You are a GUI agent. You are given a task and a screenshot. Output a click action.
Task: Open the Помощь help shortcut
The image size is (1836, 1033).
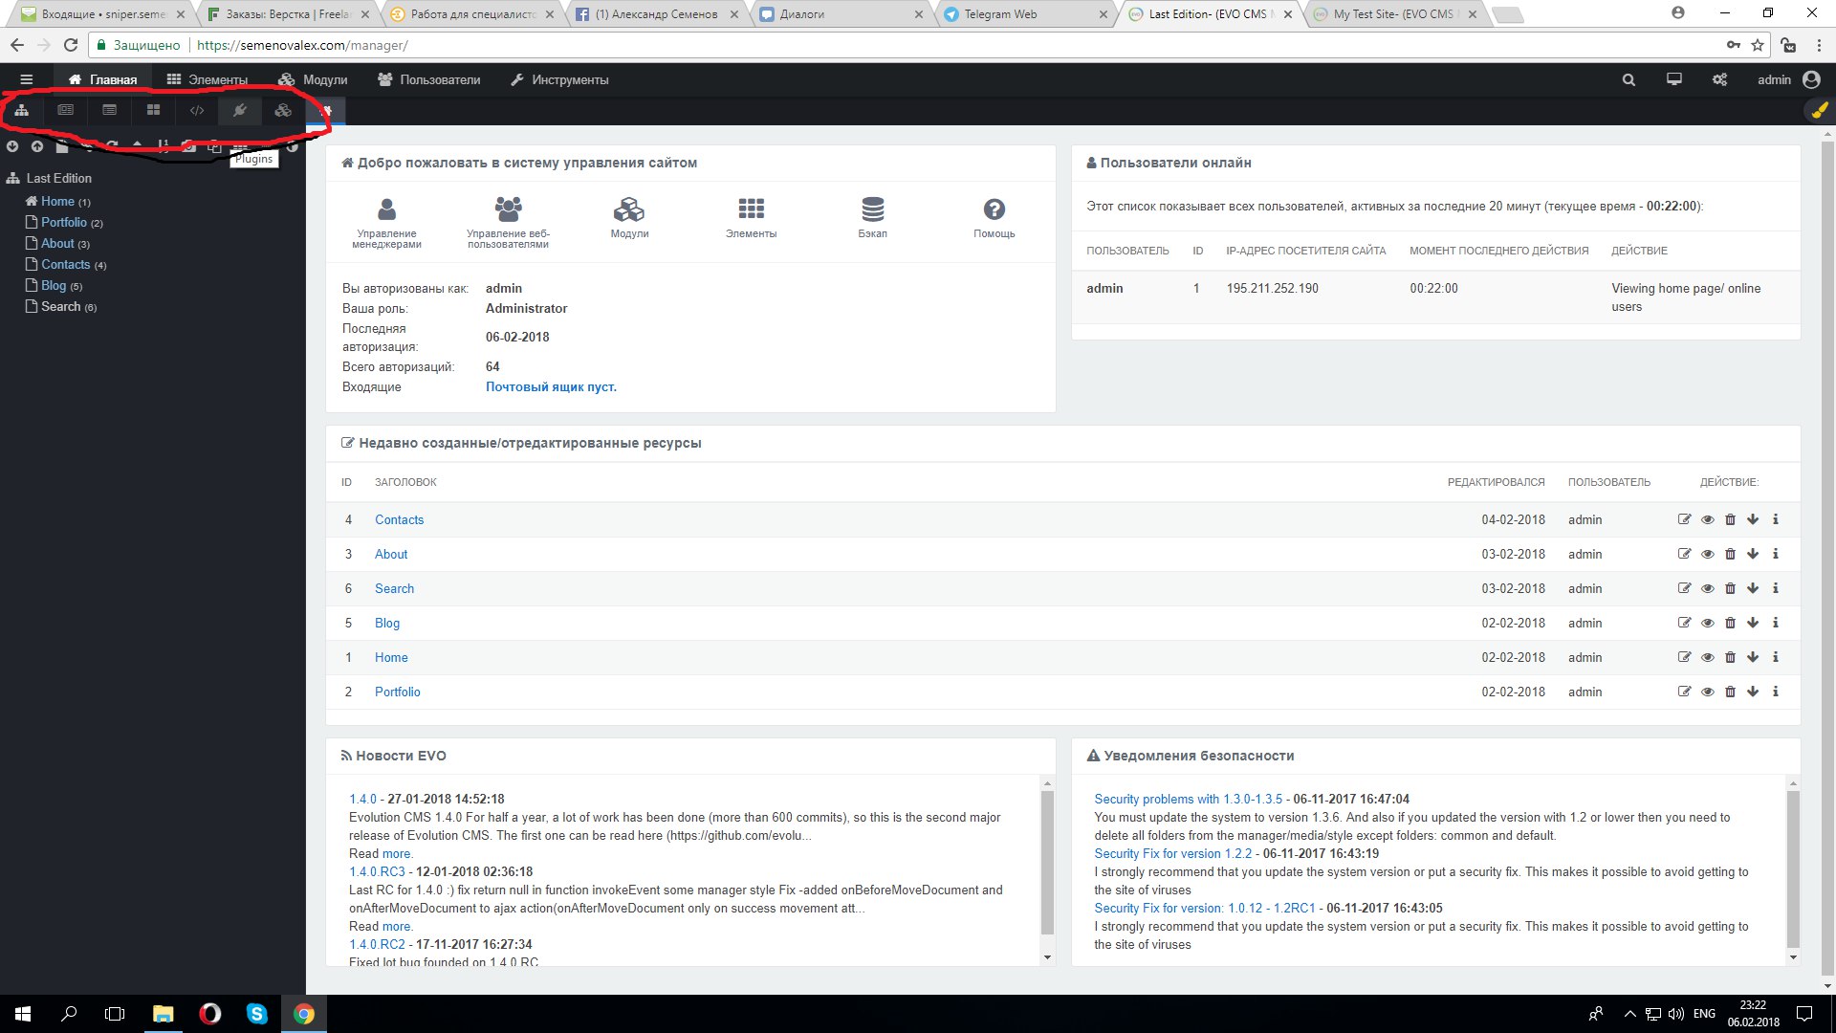click(994, 218)
